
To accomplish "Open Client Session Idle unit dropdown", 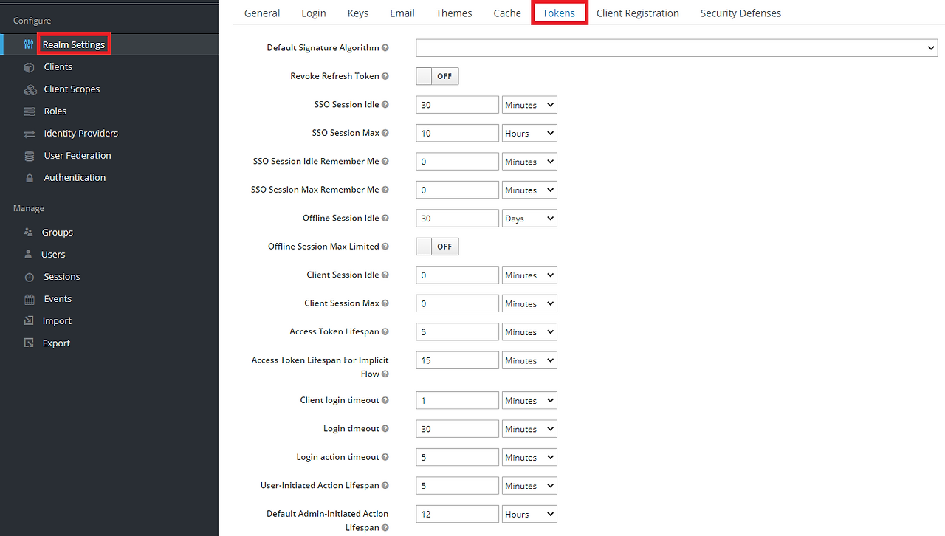I will [529, 275].
